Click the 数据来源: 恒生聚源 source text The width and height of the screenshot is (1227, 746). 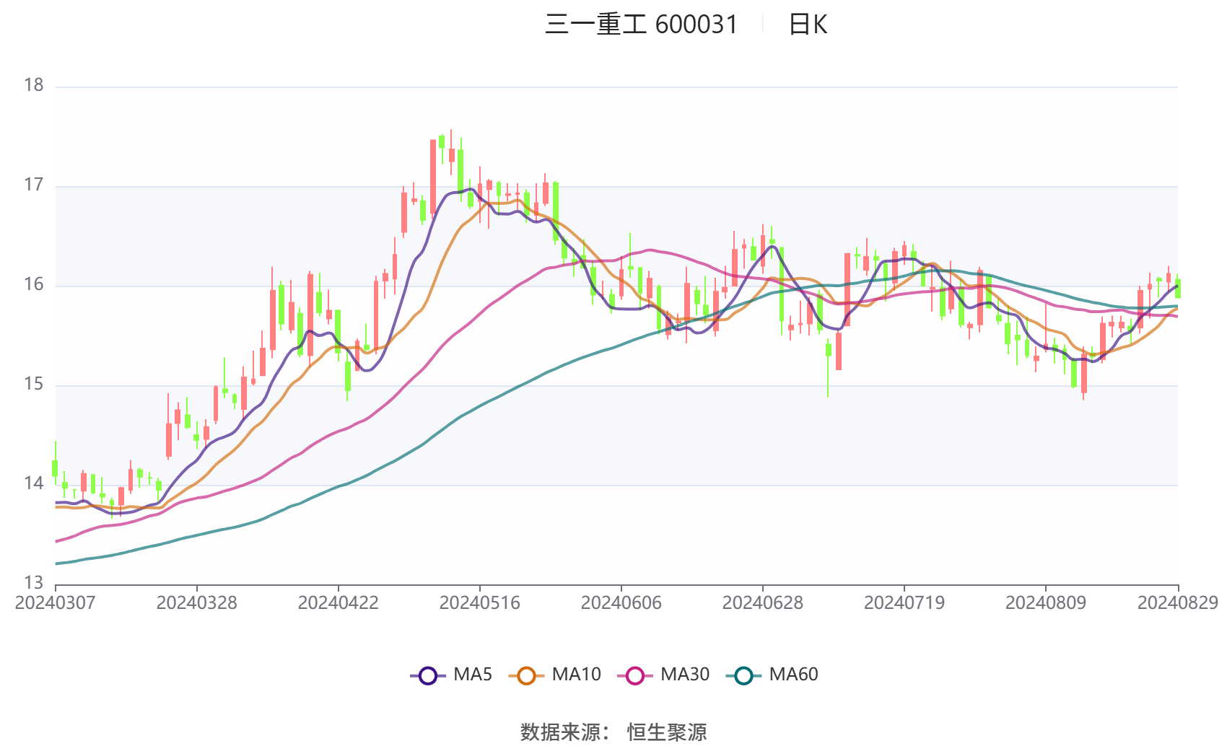pyautogui.click(x=613, y=731)
